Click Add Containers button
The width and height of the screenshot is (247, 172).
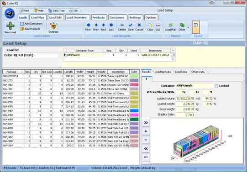(x=32, y=24)
